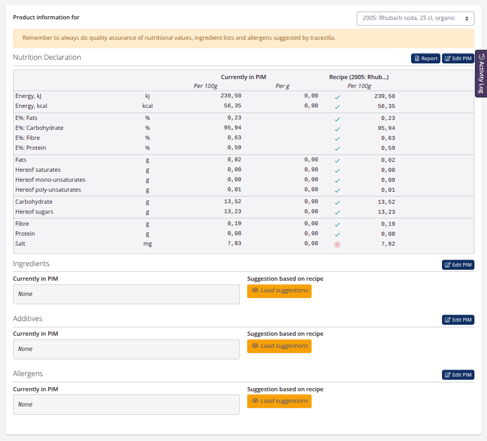
Task: Click the checkmark in the Fibre row
Action: click(337, 224)
